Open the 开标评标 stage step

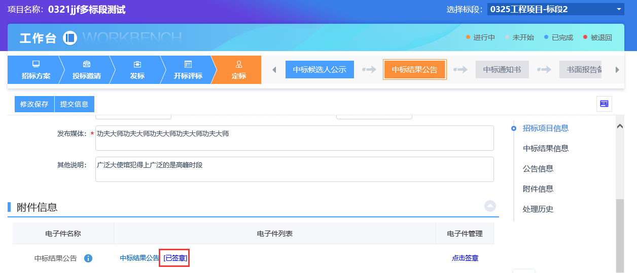pos(188,70)
